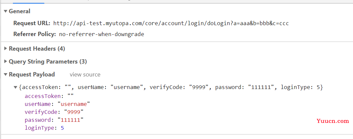Collapse the General section triangle
The height and width of the screenshot is (139, 353).
(x=5, y=11)
